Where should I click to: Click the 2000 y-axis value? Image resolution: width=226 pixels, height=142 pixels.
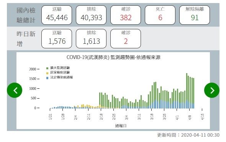click(33, 69)
